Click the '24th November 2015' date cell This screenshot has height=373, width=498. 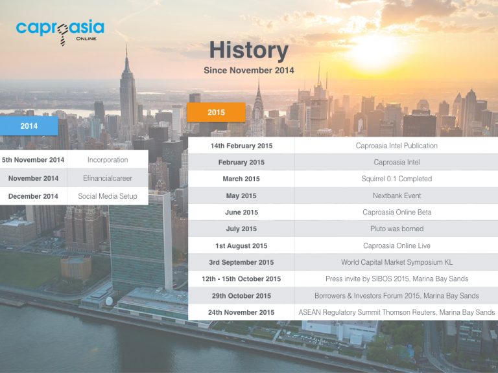(241, 312)
